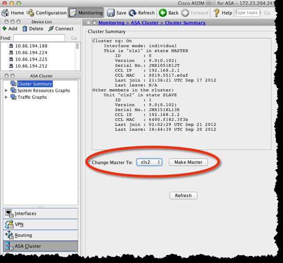Click the Interfaces section icon
The width and height of the screenshot is (283, 263).
point(9,213)
